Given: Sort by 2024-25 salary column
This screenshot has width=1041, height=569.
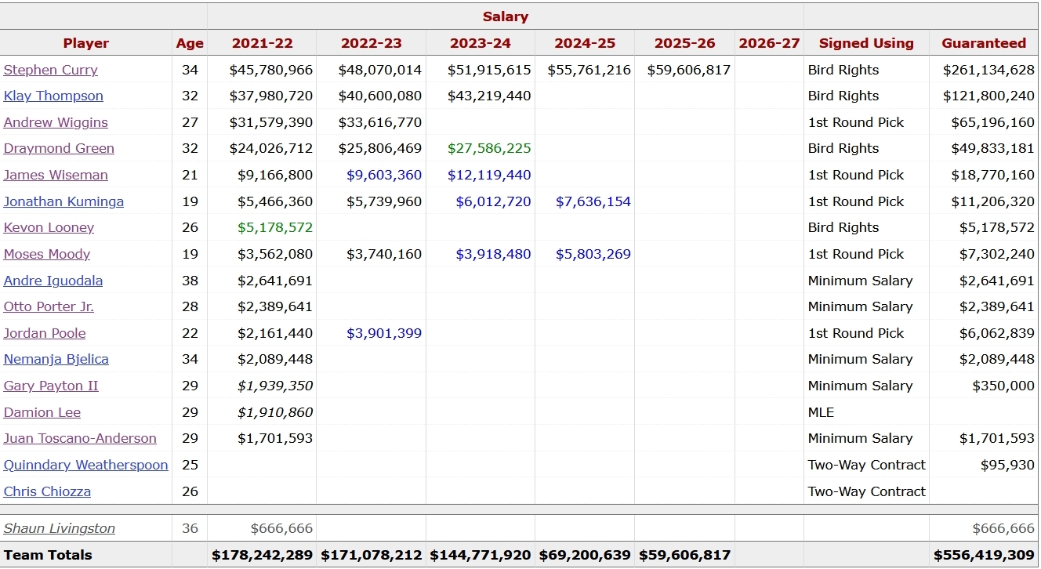Looking at the screenshot, I should pyautogui.click(x=585, y=43).
